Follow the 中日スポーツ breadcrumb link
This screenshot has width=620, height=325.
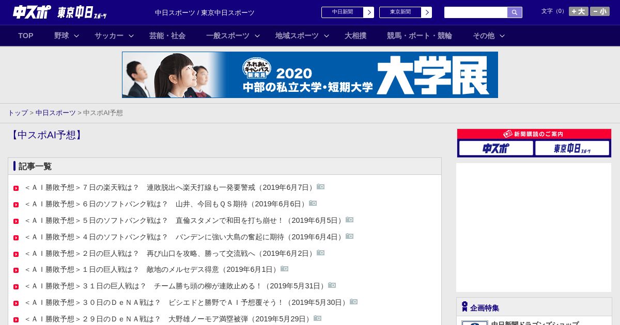[56, 112]
